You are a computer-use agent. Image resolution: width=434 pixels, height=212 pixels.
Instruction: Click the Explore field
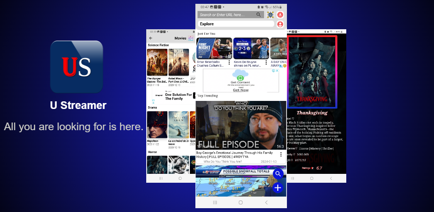pos(236,24)
